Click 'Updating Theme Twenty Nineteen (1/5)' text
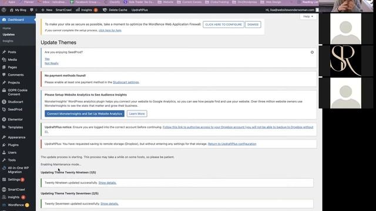 (x=68, y=172)
